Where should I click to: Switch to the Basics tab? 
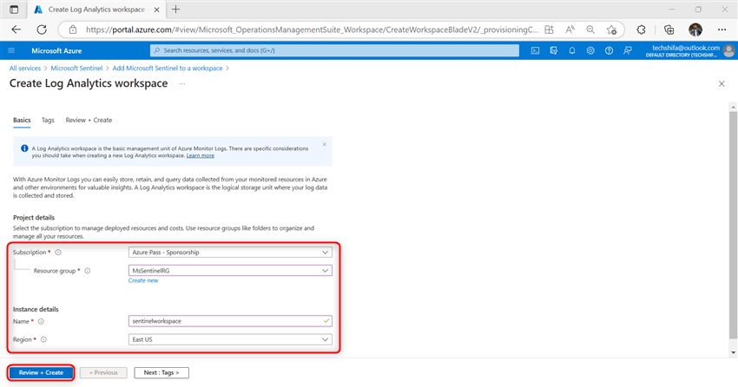pyautogui.click(x=22, y=121)
